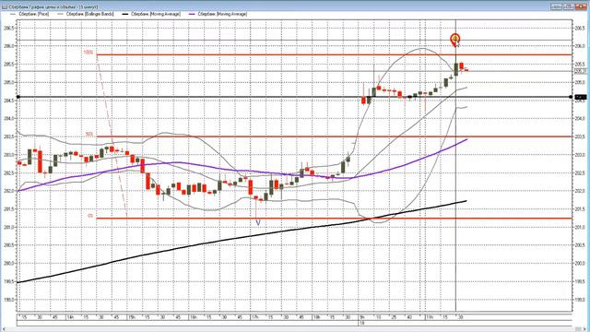The height and width of the screenshot is (332, 590).
Task: Select the Fibonacci 100% level label
Action: (x=88, y=53)
